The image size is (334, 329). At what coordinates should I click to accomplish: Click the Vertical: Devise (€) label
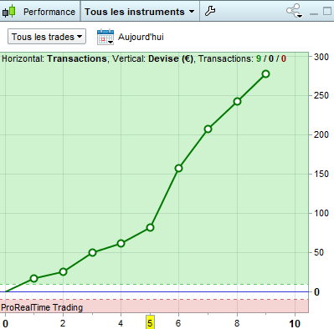[x=152, y=58]
